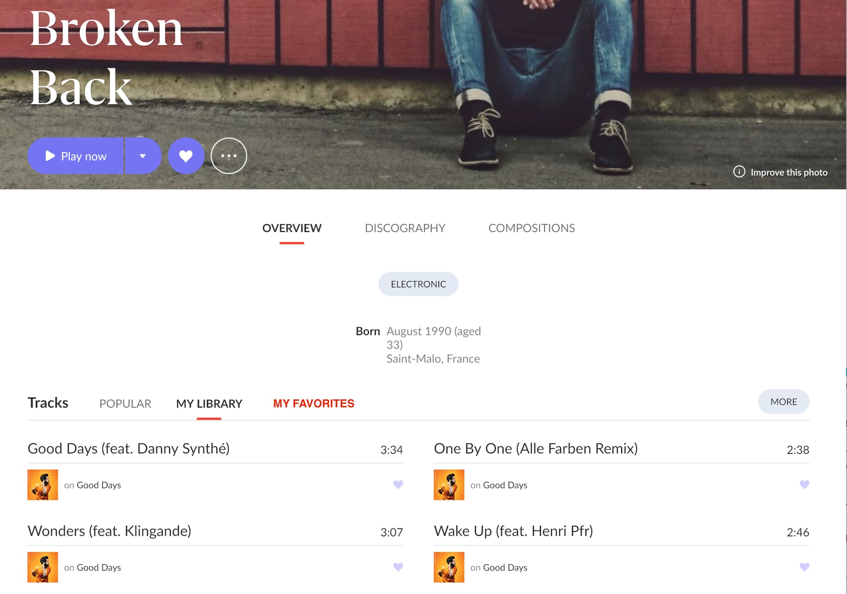Show Popular tracks
847x594 pixels.
click(x=125, y=404)
